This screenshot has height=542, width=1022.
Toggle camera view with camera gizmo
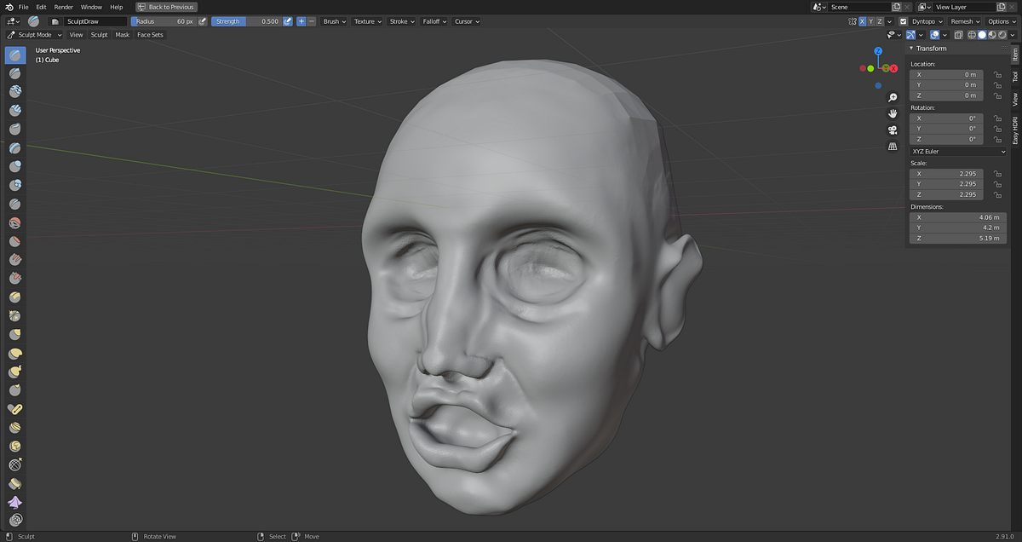(893, 130)
